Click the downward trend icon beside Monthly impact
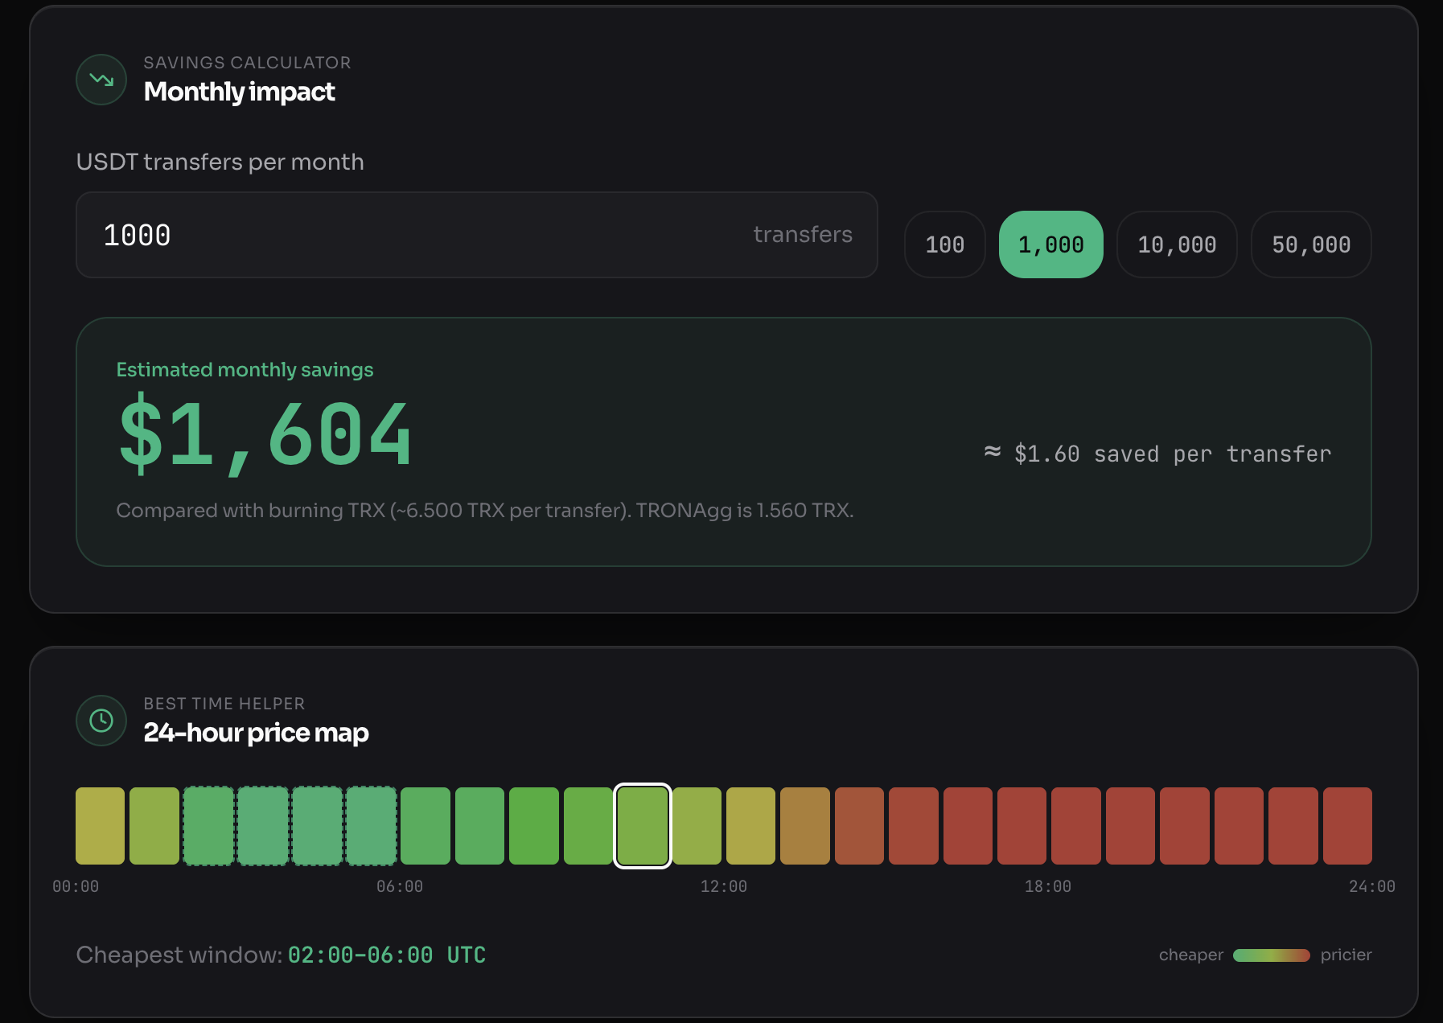 point(101,80)
